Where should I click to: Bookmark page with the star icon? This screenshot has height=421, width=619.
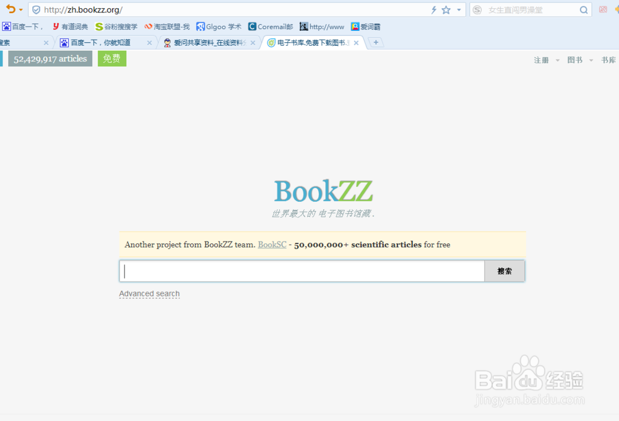coord(446,10)
